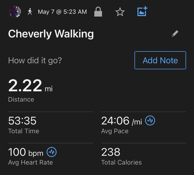Screen dimensions: 194x175
Task: Open Avg Pace chart icon
Action: coord(150,121)
